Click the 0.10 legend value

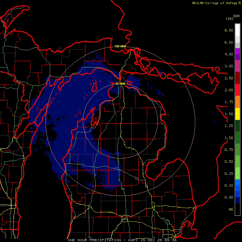pyautogui.click(x=229, y=186)
